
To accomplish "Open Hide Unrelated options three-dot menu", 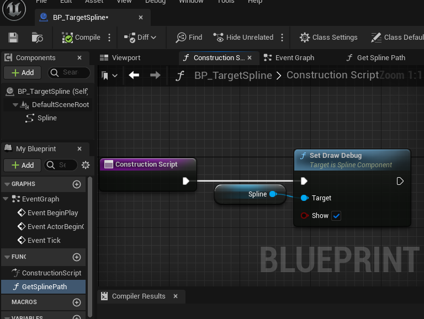I will click(x=282, y=38).
